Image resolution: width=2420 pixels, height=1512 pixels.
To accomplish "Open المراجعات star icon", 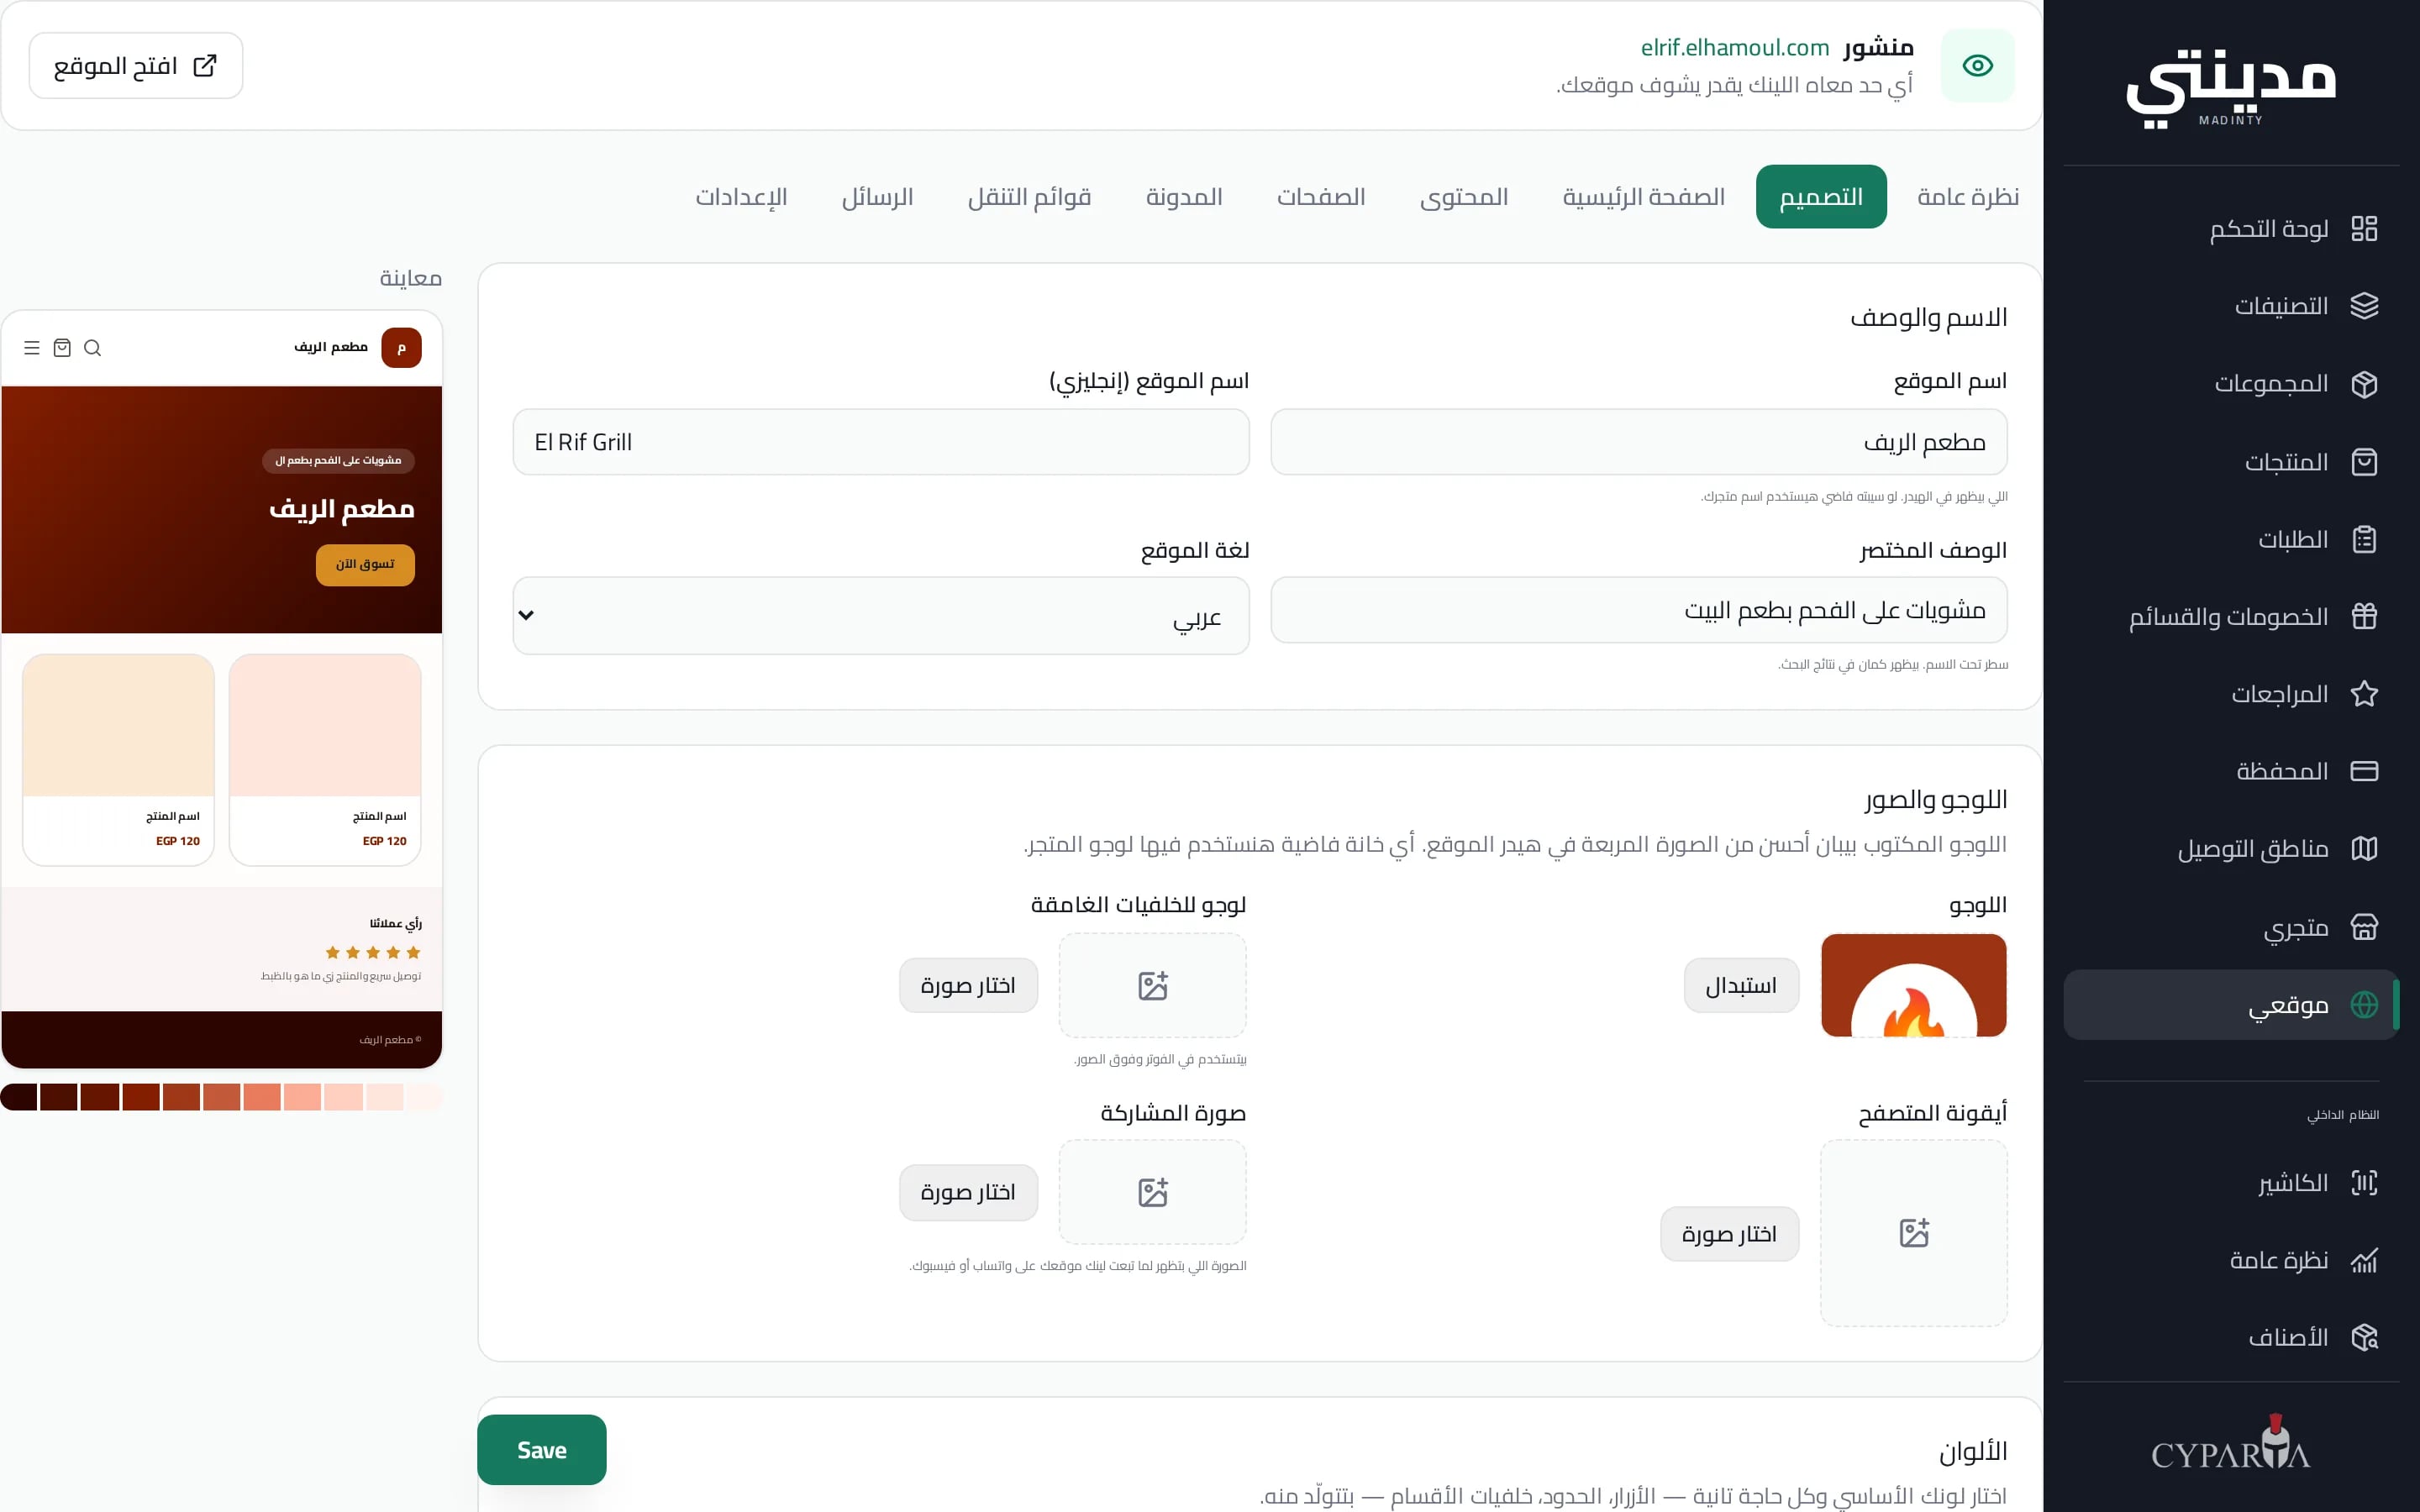I will (2364, 694).
